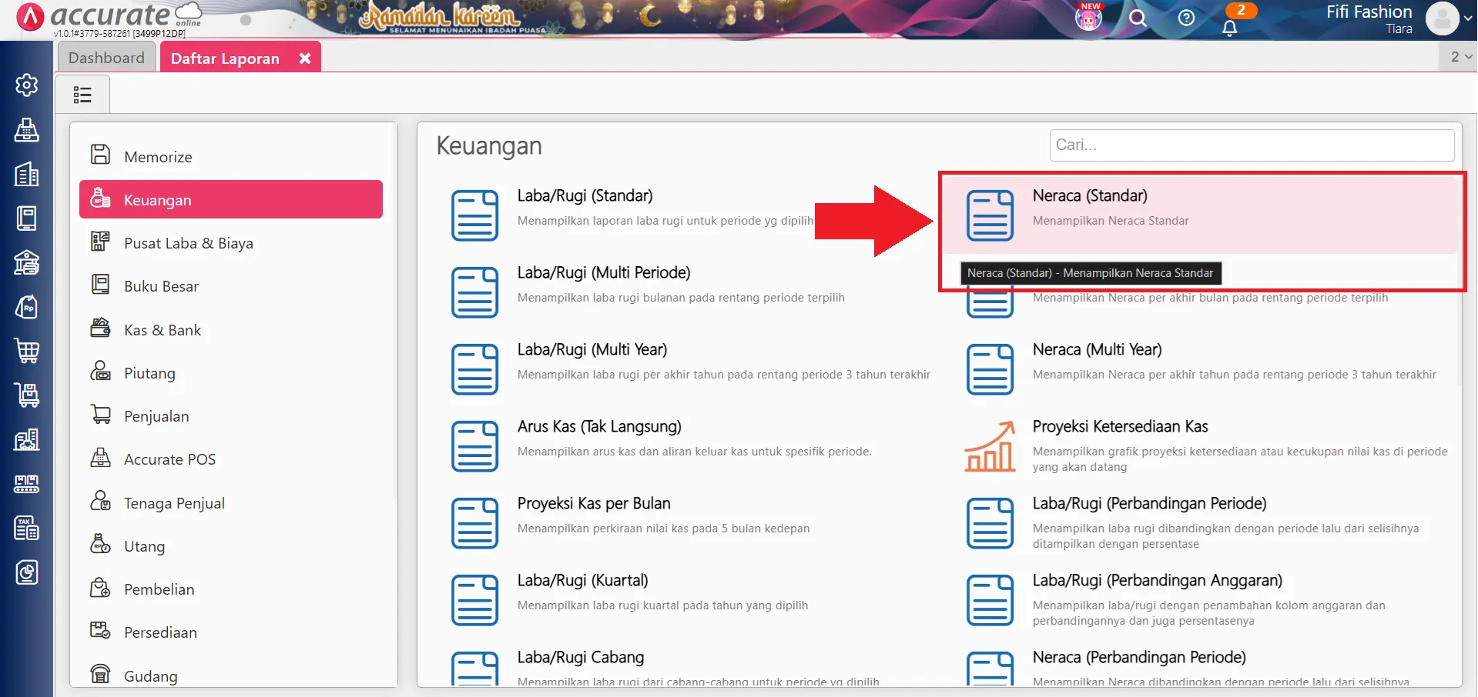Click the bank building sidebar icon
The height and width of the screenshot is (697, 1478).
[26, 262]
